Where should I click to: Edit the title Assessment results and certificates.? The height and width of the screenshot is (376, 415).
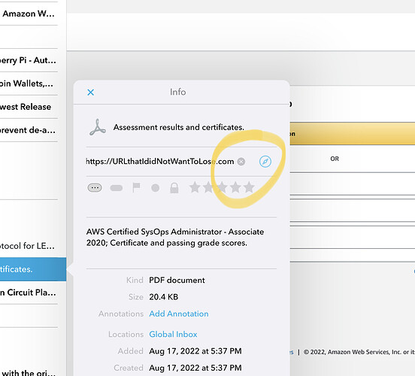point(179,127)
